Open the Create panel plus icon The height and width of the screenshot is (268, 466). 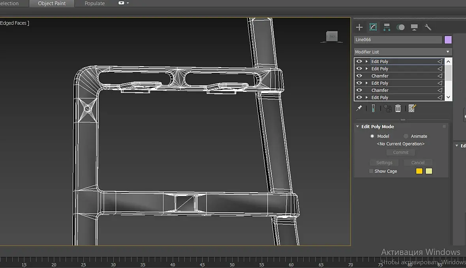pyautogui.click(x=359, y=27)
